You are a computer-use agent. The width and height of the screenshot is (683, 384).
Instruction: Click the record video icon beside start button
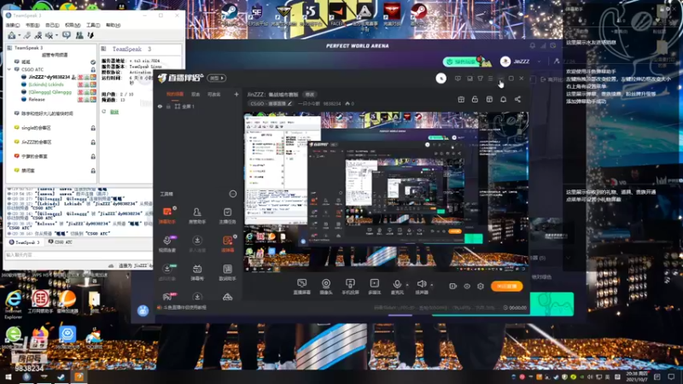click(x=453, y=286)
